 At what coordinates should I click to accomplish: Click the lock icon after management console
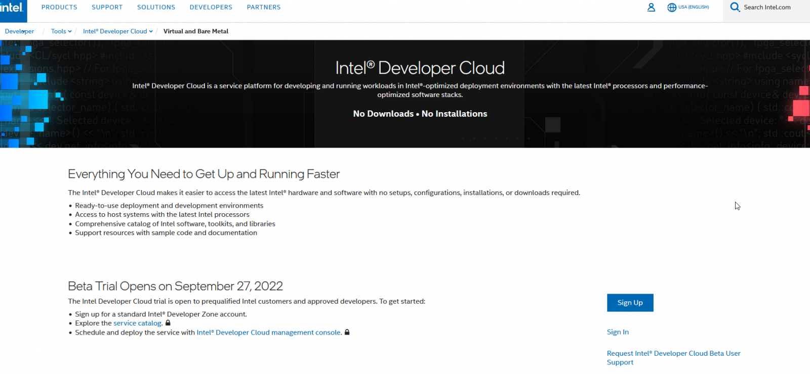point(347,332)
